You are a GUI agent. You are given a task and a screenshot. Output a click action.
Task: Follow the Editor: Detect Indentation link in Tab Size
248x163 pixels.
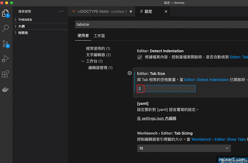[x=207, y=80]
